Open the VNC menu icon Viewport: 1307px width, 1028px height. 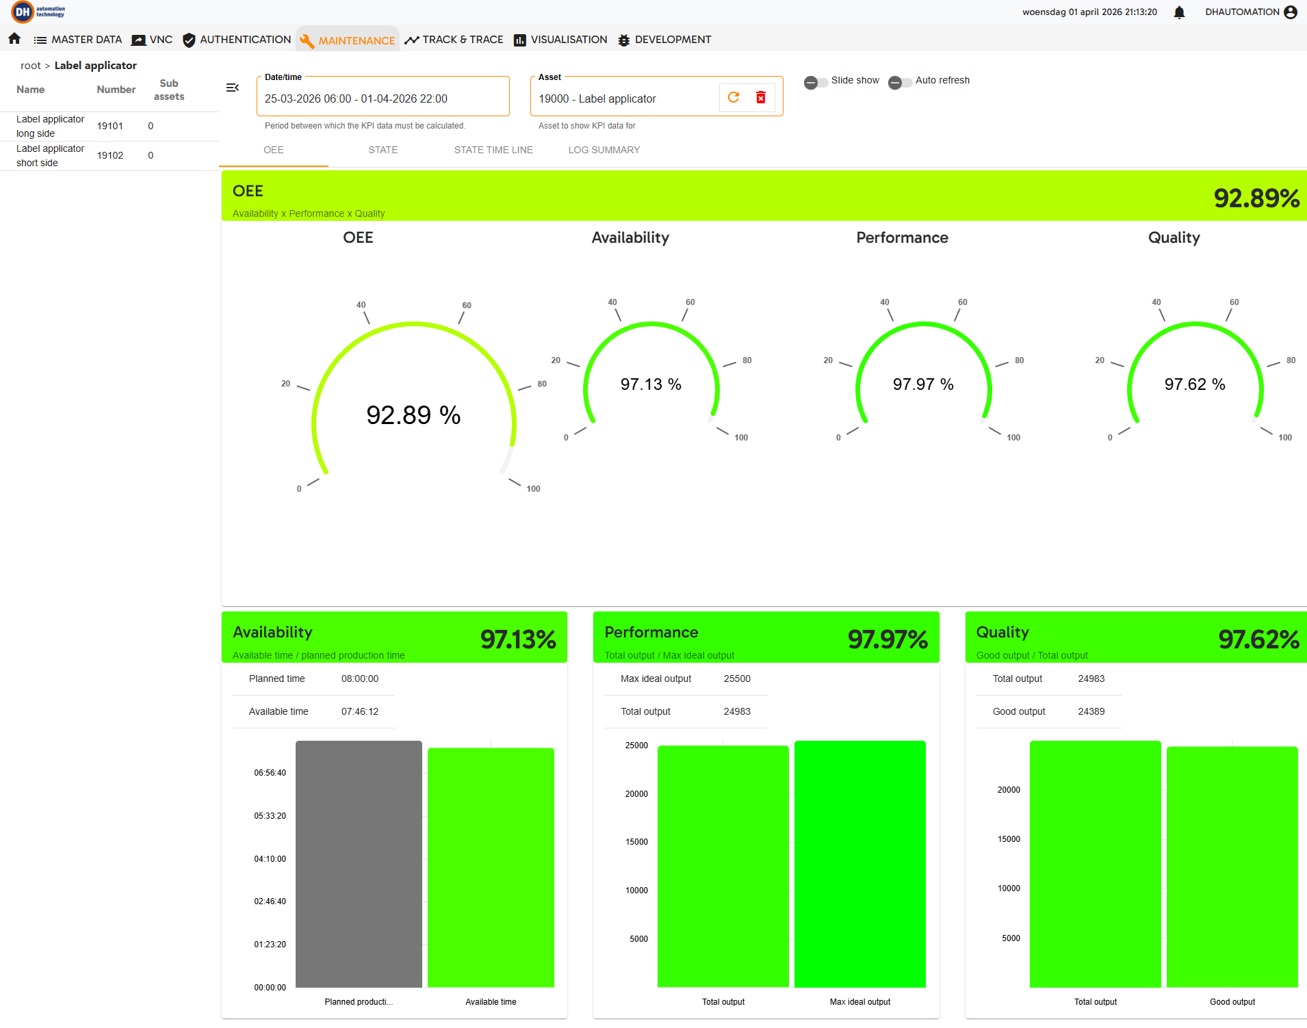point(138,40)
